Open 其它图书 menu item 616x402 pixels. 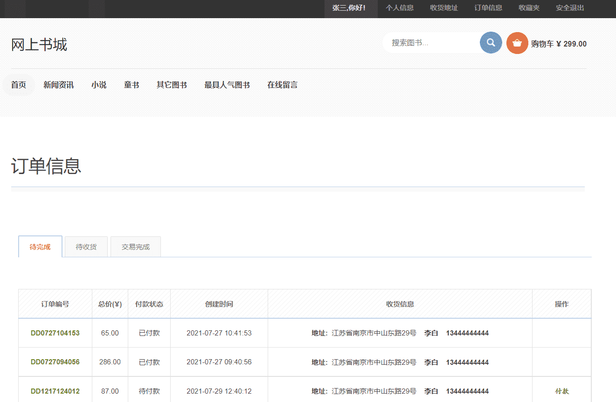[x=172, y=85]
